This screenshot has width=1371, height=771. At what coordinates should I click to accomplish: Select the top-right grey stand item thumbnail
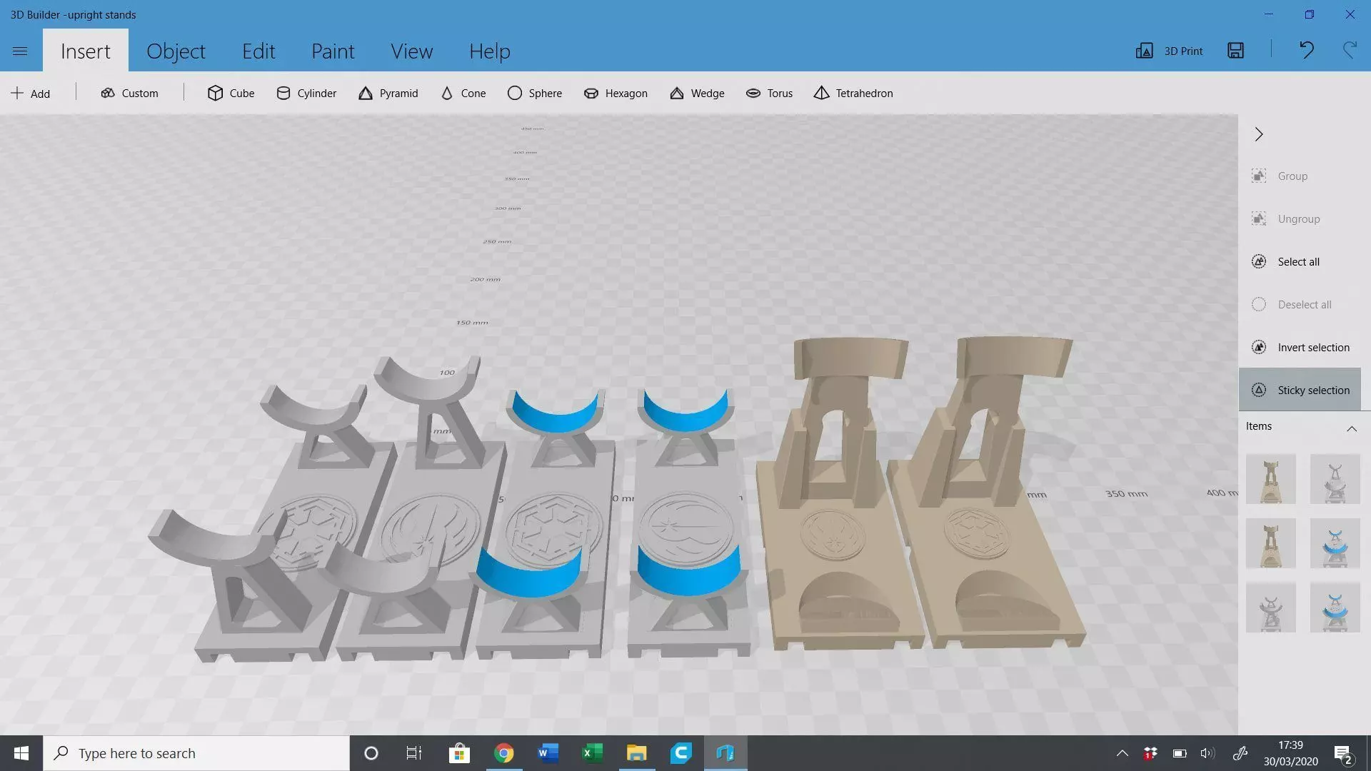[x=1335, y=479]
